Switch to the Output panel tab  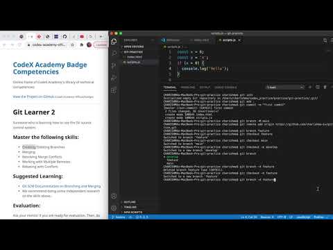pos(205,87)
